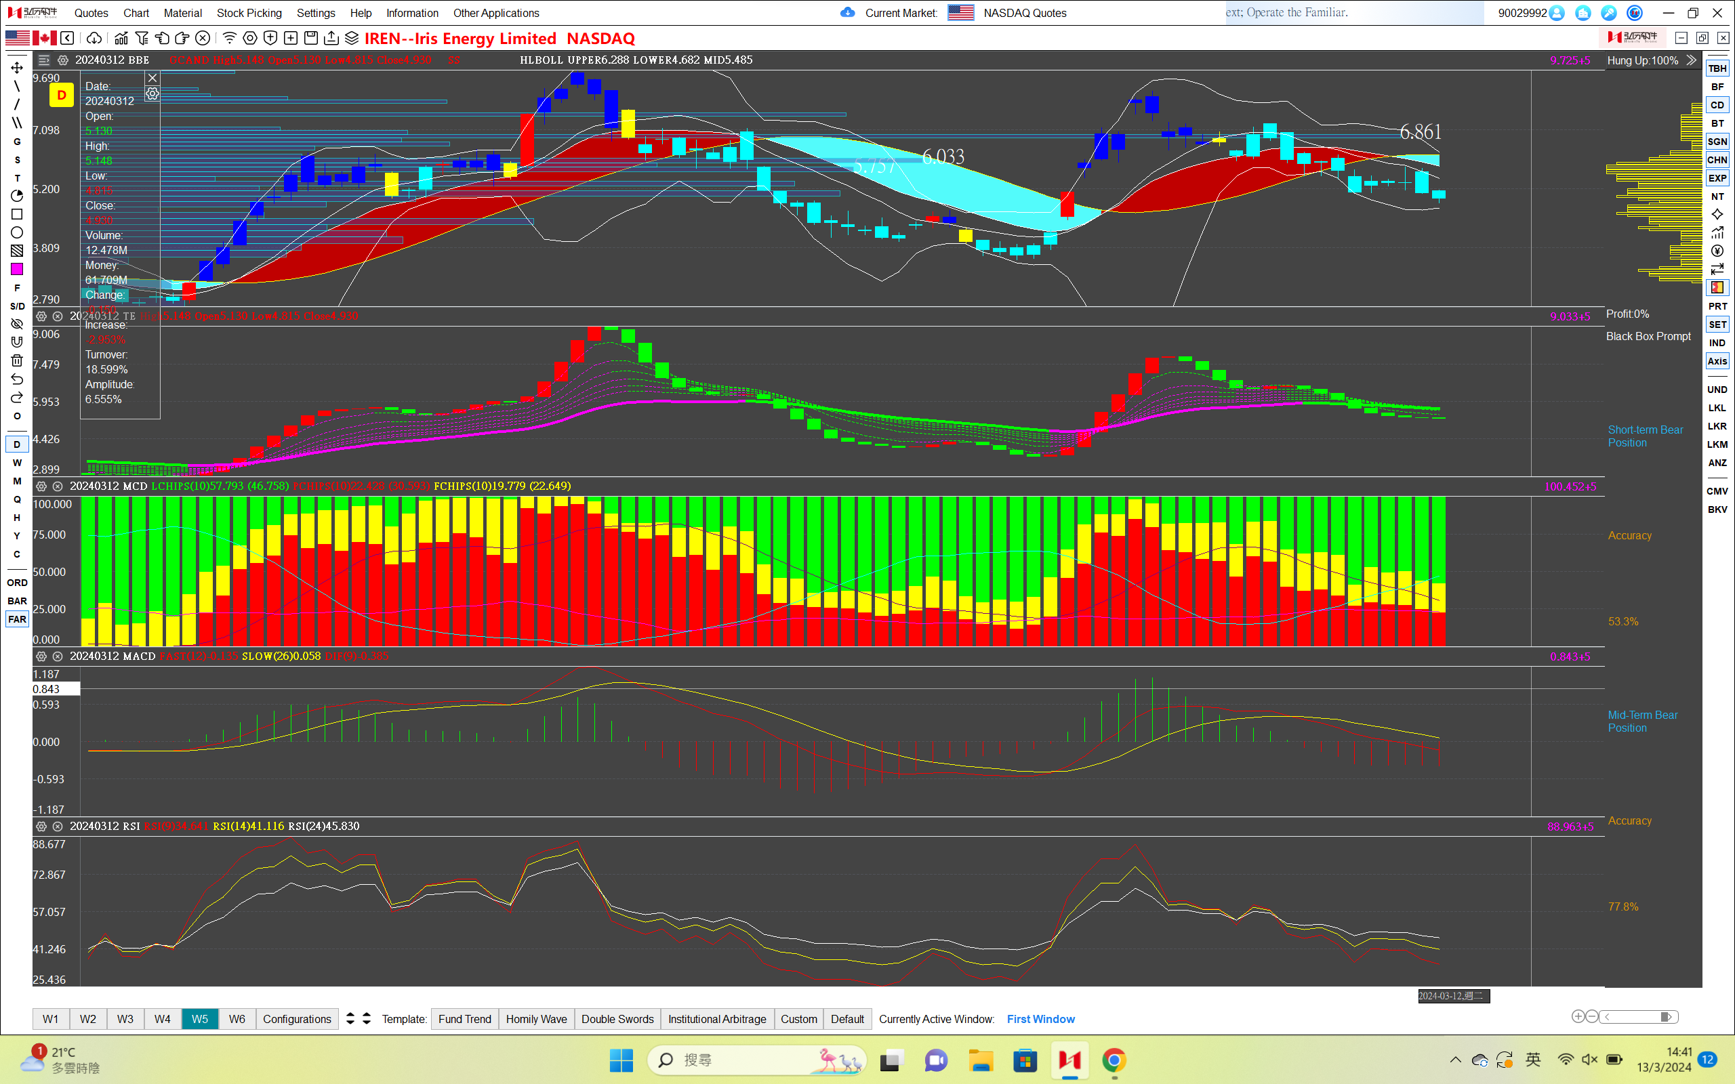Toggle the BBE panel list menu icon
The image size is (1735, 1084).
pyautogui.click(x=44, y=60)
